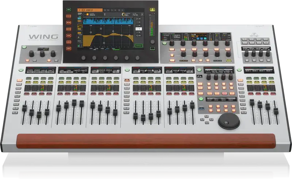The height and width of the screenshot is (179, 292).
Task: Open the EFFECTS view from the screen bezel
Action: tap(69, 16)
